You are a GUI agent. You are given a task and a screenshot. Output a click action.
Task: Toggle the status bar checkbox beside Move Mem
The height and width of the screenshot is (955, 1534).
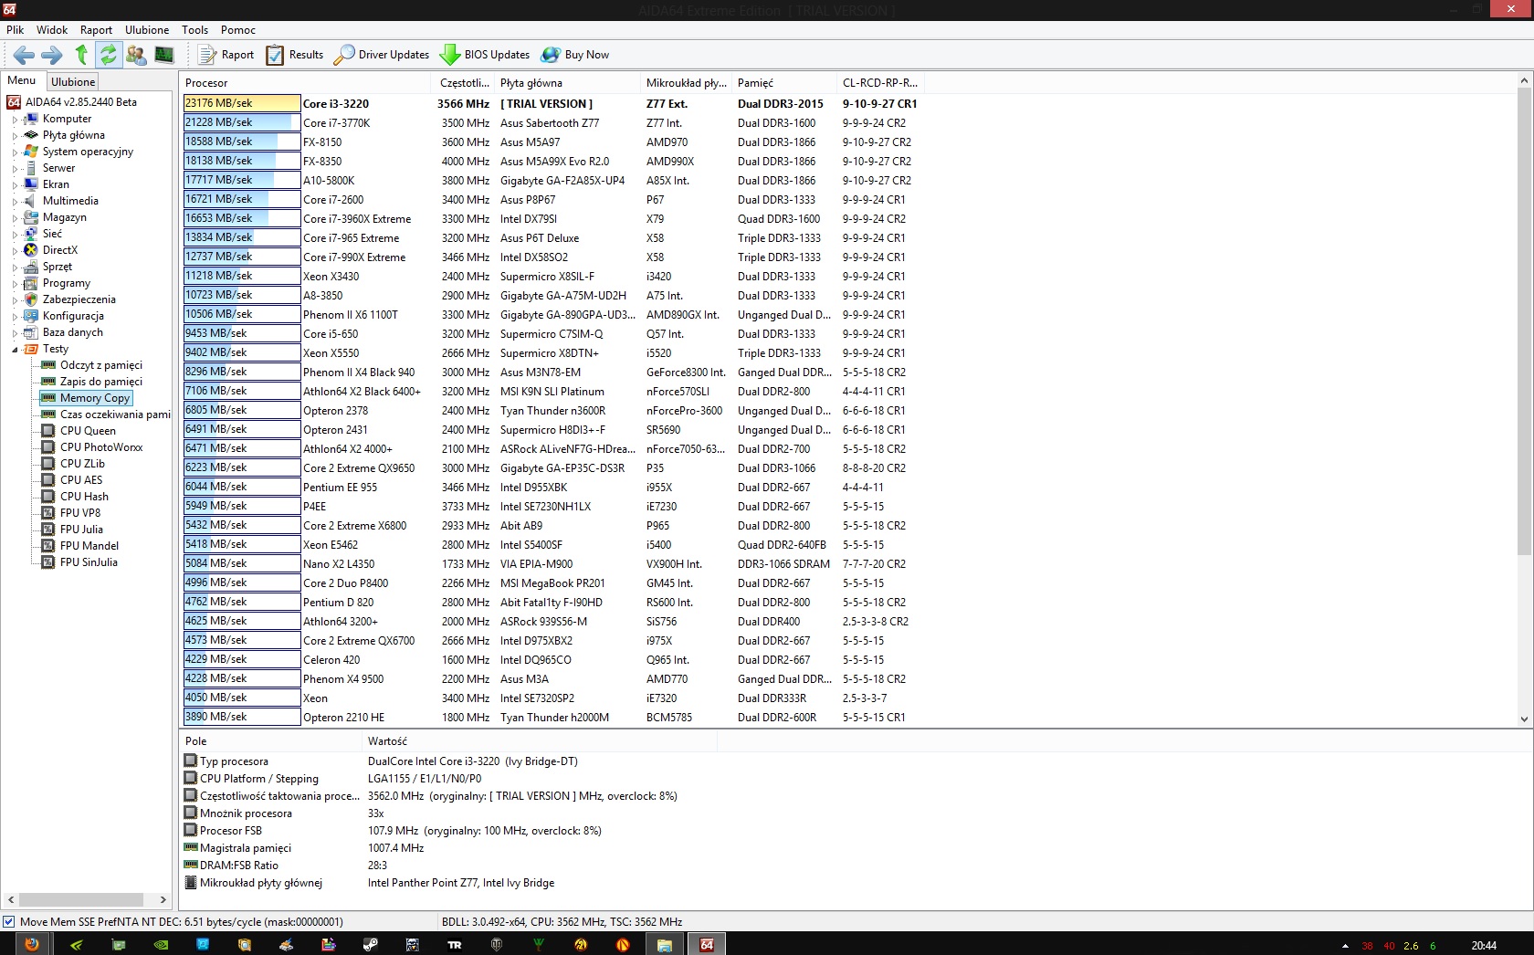pos(9,922)
